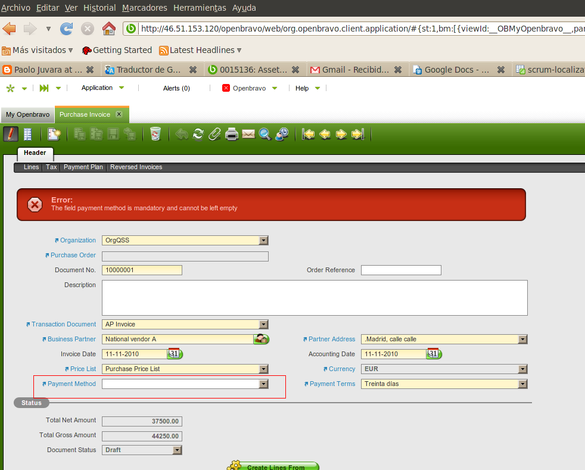Open the Organization dropdown
585x470 pixels.
click(263, 241)
